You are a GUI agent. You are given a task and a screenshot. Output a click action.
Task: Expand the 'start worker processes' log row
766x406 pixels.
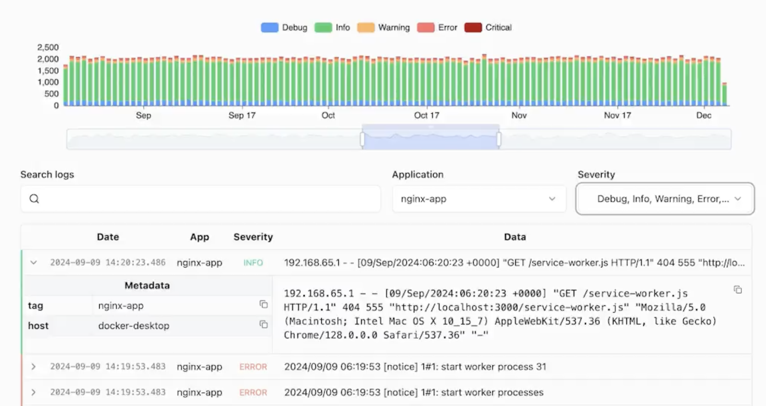(x=34, y=392)
